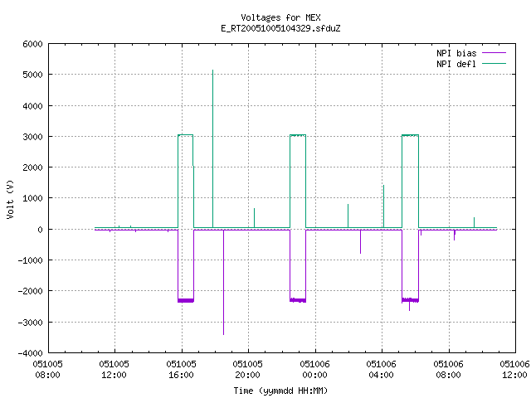
Task: Click the 1000 y-axis tick label
Action: pos(33,198)
